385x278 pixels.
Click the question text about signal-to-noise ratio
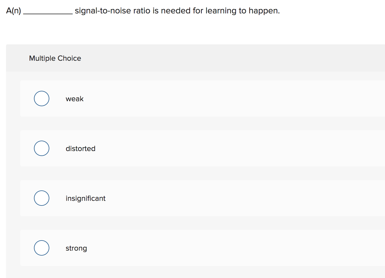(142, 11)
